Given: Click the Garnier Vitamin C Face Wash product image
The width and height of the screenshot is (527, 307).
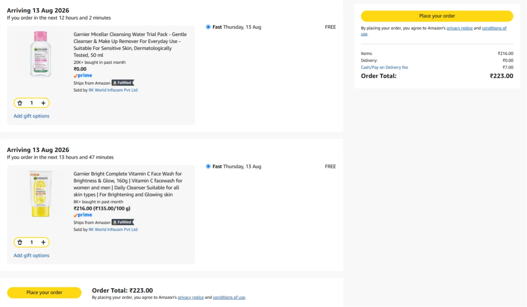Looking at the screenshot, I should point(40,194).
